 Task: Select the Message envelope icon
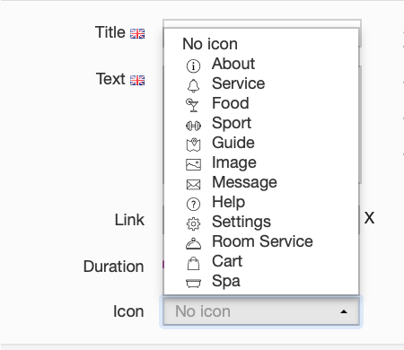coord(193,185)
